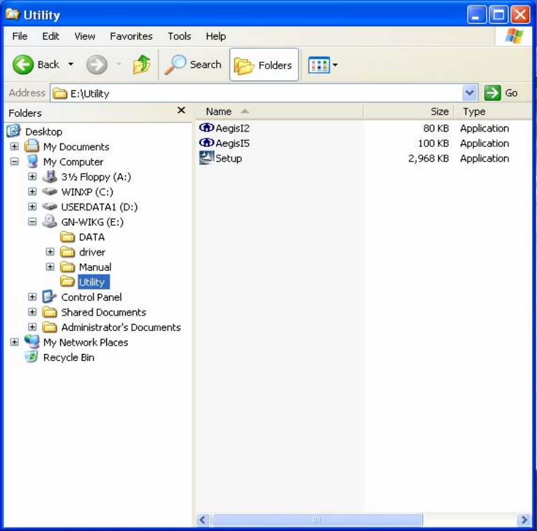Open the Favorites menu
Viewport: 537px width, 531px height.
pos(131,36)
